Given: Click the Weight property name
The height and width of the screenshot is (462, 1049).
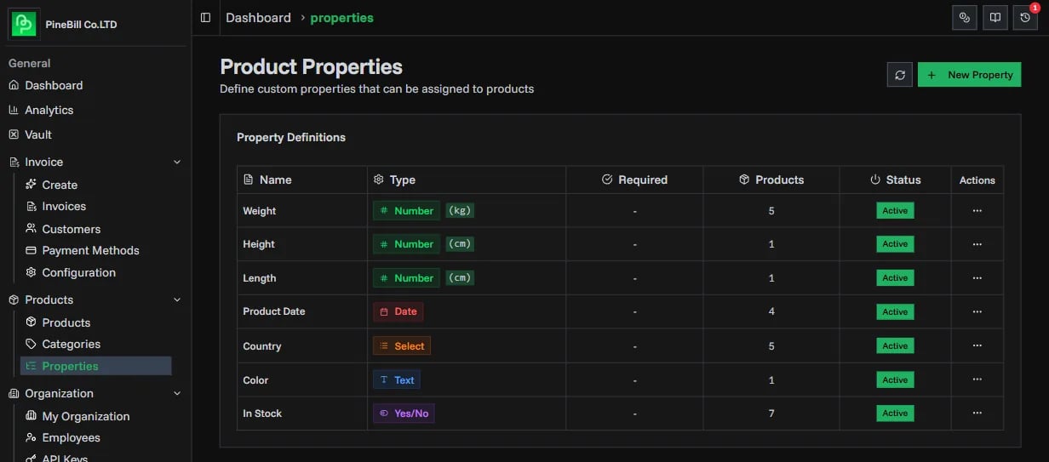Looking at the screenshot, I should pyautogui.click(x=260, y=211).
